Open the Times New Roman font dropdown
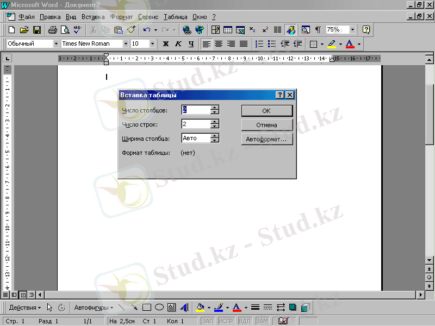 [126, 43]
